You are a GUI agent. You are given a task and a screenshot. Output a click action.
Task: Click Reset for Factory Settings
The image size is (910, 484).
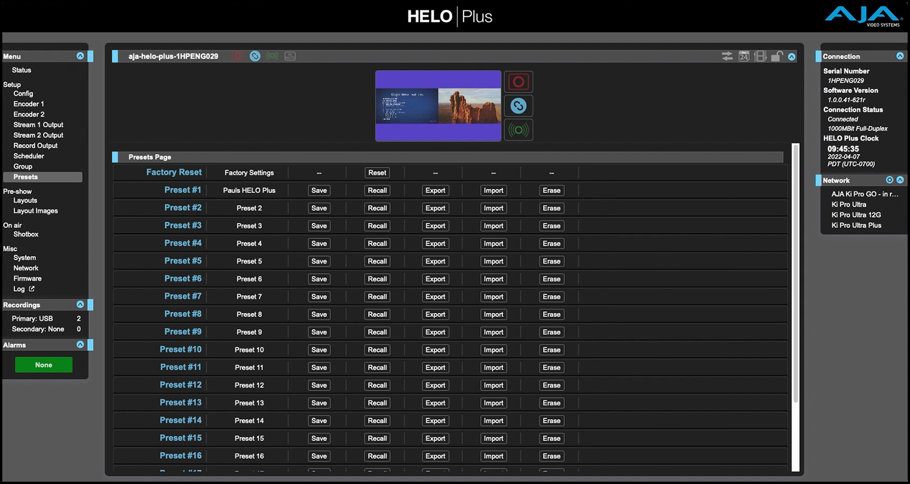point(377,173)
